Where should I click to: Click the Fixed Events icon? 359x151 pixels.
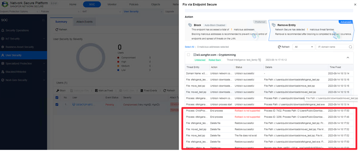coord(142,91)
